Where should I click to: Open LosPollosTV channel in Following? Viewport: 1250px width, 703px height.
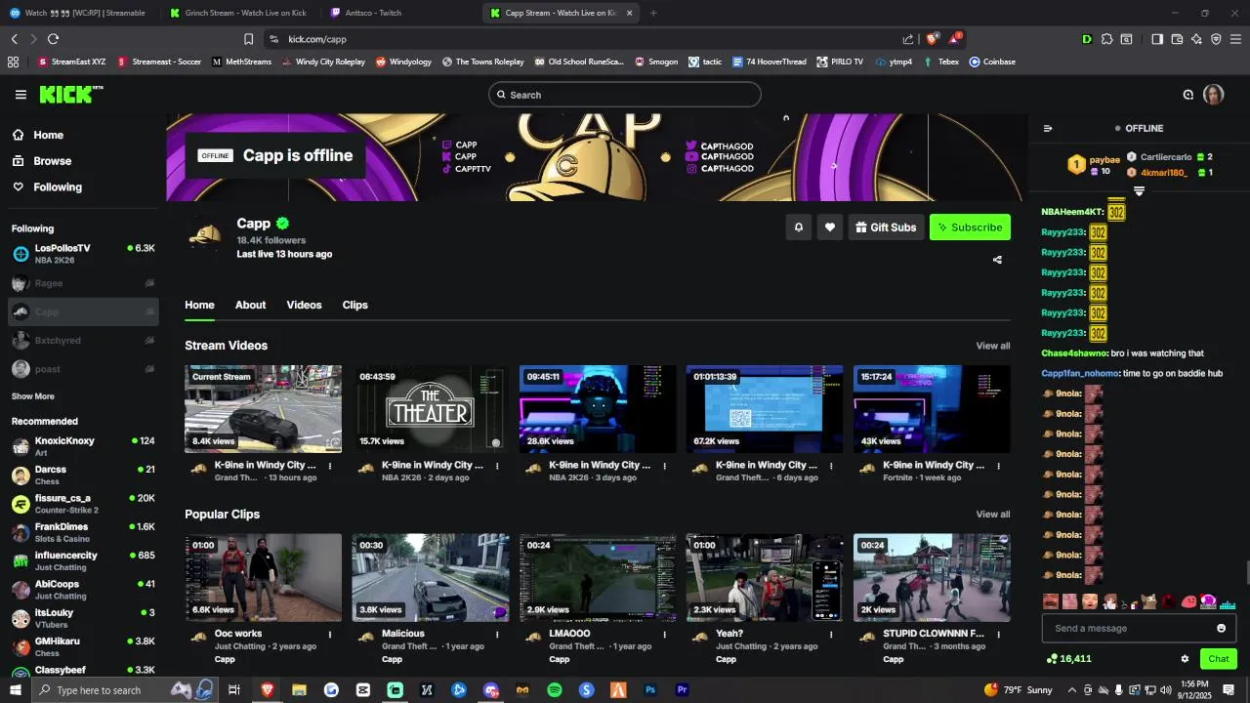(83, 254)
